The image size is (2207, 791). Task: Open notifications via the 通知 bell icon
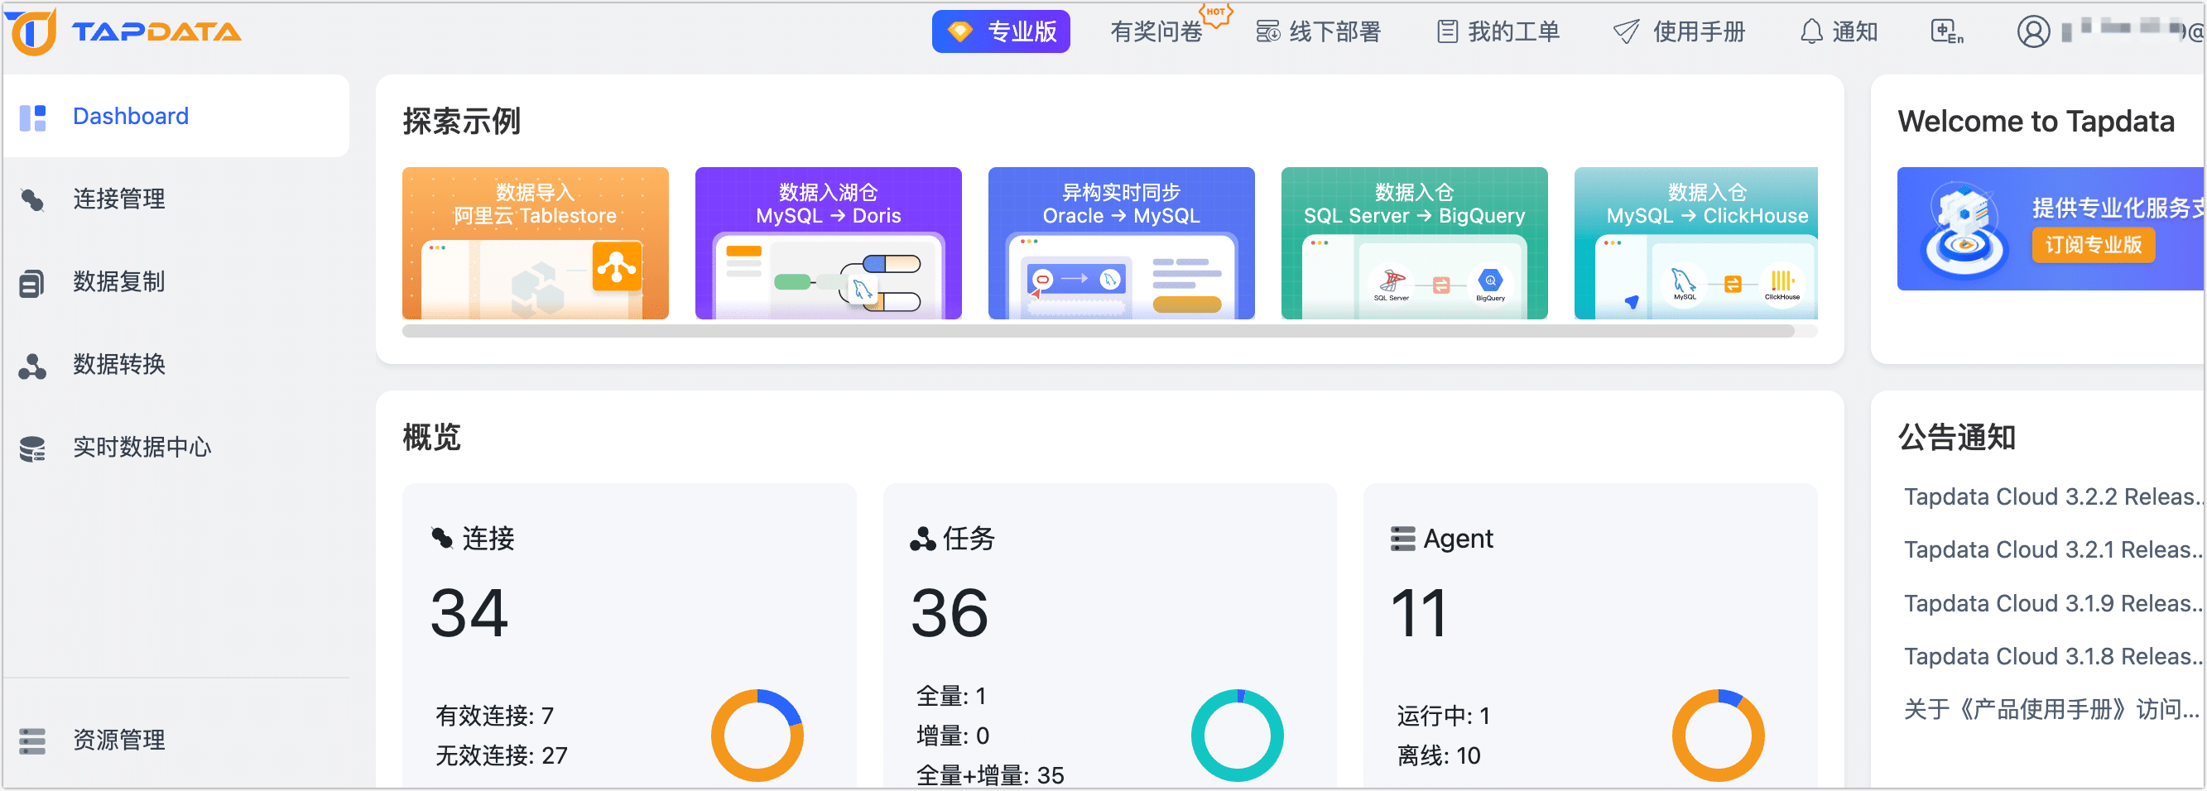click(1813, 31)
